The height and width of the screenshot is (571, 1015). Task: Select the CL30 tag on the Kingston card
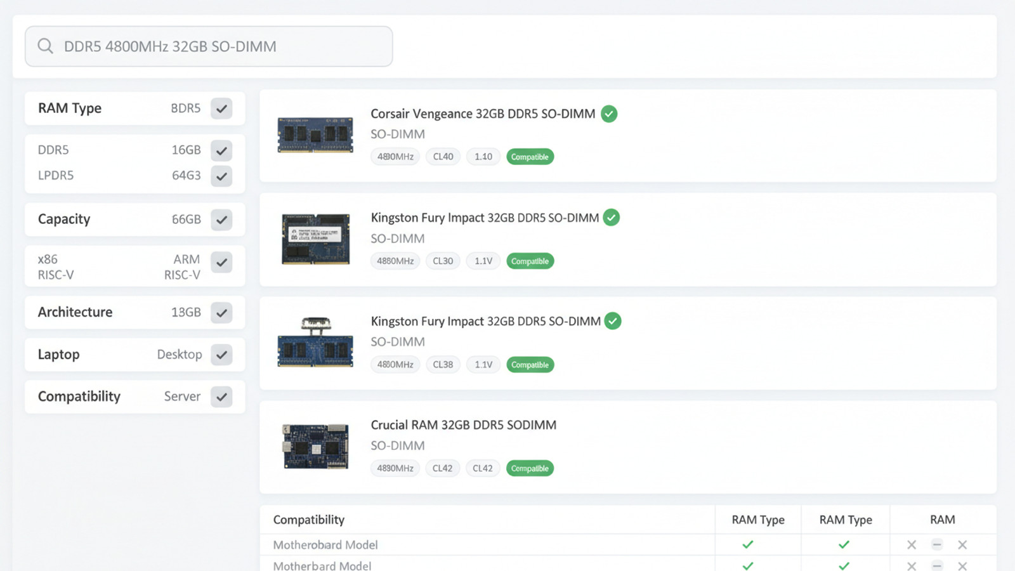pyautogui.click(x=443, y=261)
